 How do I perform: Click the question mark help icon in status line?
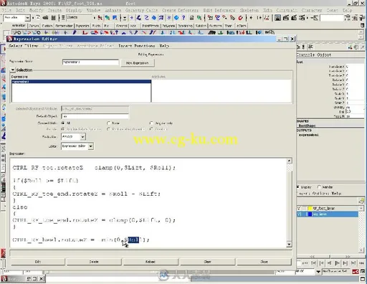pyautogui.click(x=183, y=18)
